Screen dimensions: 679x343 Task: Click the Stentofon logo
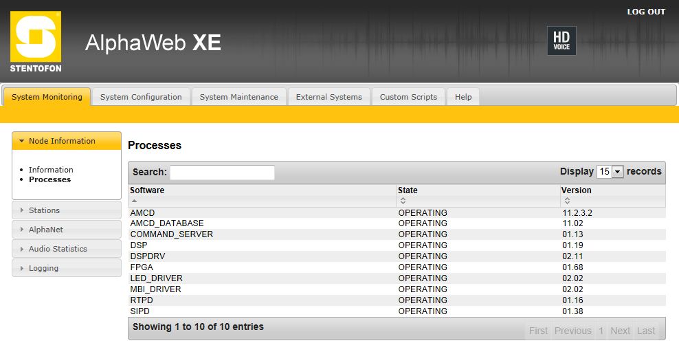click(x=36, y=41)
